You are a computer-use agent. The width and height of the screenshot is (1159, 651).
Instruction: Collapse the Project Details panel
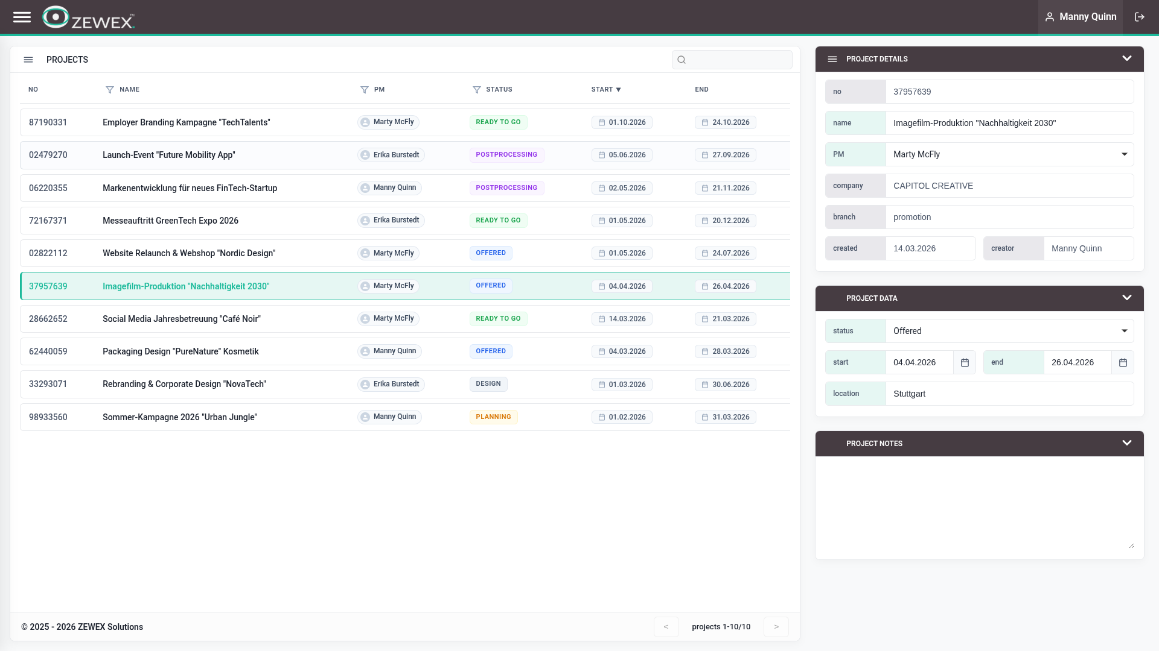1126,58
